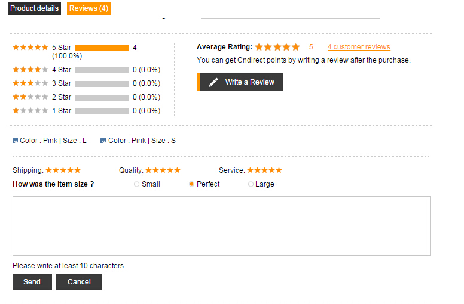Click the orange 5 Star percentage bar
464x304 pixels.
[x=102, y=48]
